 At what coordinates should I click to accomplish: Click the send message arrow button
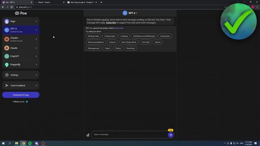(171, 135)
